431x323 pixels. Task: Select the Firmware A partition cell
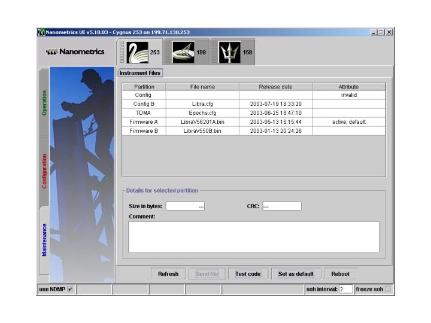click(x=144, y=122)
